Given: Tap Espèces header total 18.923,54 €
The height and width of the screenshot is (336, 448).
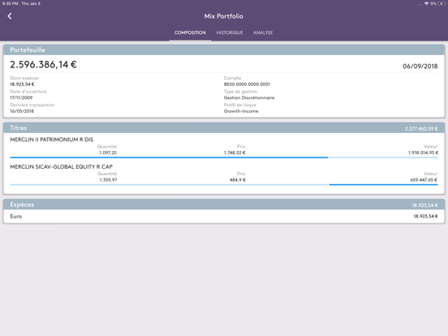Looking at the screenshot, I should [x=424, y=205].
